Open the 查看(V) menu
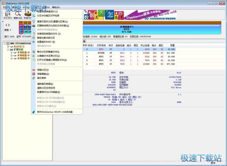227x166 pixels. (46, 7)
